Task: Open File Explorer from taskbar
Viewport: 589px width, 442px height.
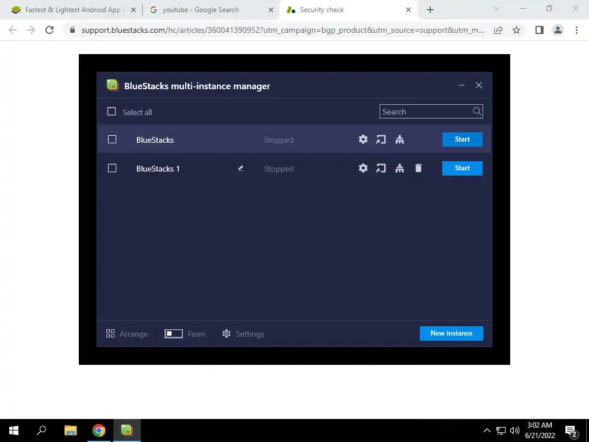Action: point(70,430)
